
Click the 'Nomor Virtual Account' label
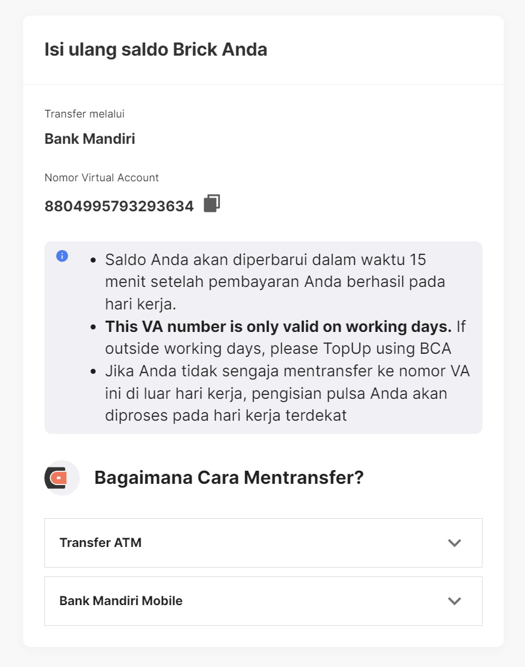(x=101, y=178)
